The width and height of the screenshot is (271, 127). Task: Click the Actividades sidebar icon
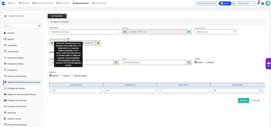tap(5, 45)
